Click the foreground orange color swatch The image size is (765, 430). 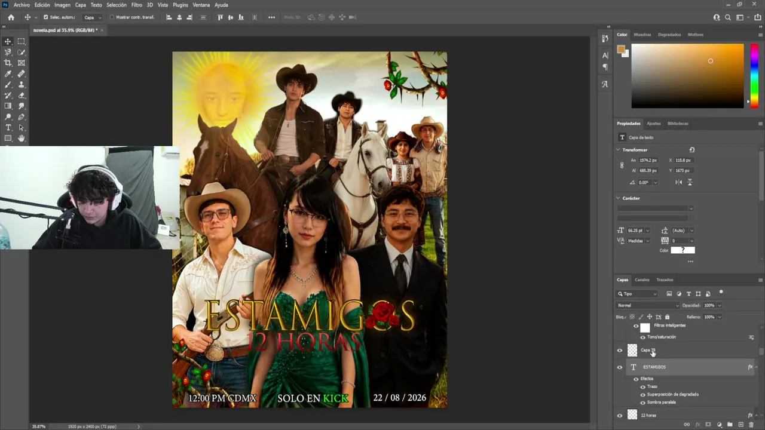[621, 49]
